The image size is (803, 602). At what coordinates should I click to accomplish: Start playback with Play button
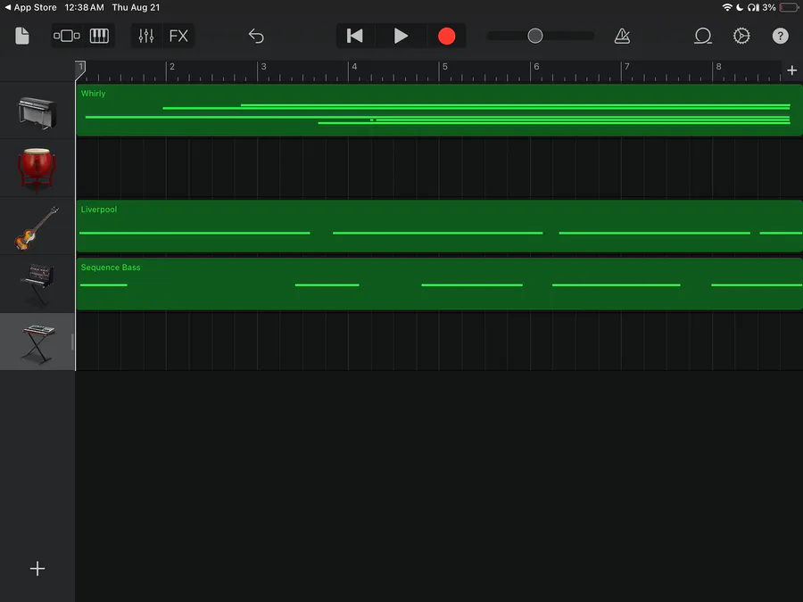click(401, 36)
